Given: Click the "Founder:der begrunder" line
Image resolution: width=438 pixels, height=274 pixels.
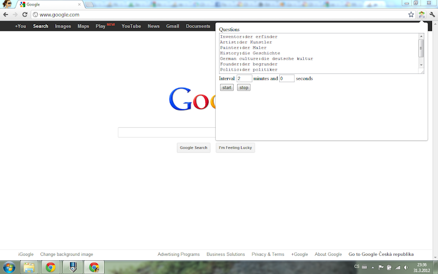Looking at the screenshot, I should tap(249, 64).
